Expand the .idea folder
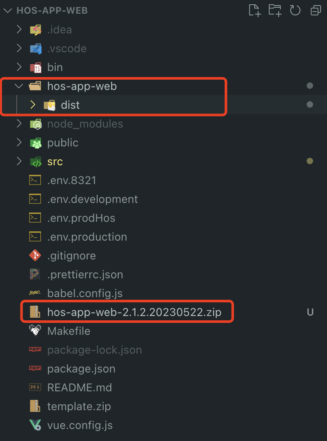The width and height of the screenshot is (327, 441). [x=19, y=30]
